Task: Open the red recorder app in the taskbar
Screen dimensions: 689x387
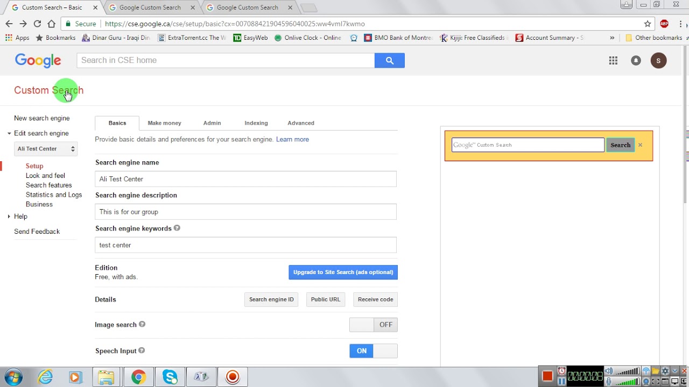Action: 233,377
